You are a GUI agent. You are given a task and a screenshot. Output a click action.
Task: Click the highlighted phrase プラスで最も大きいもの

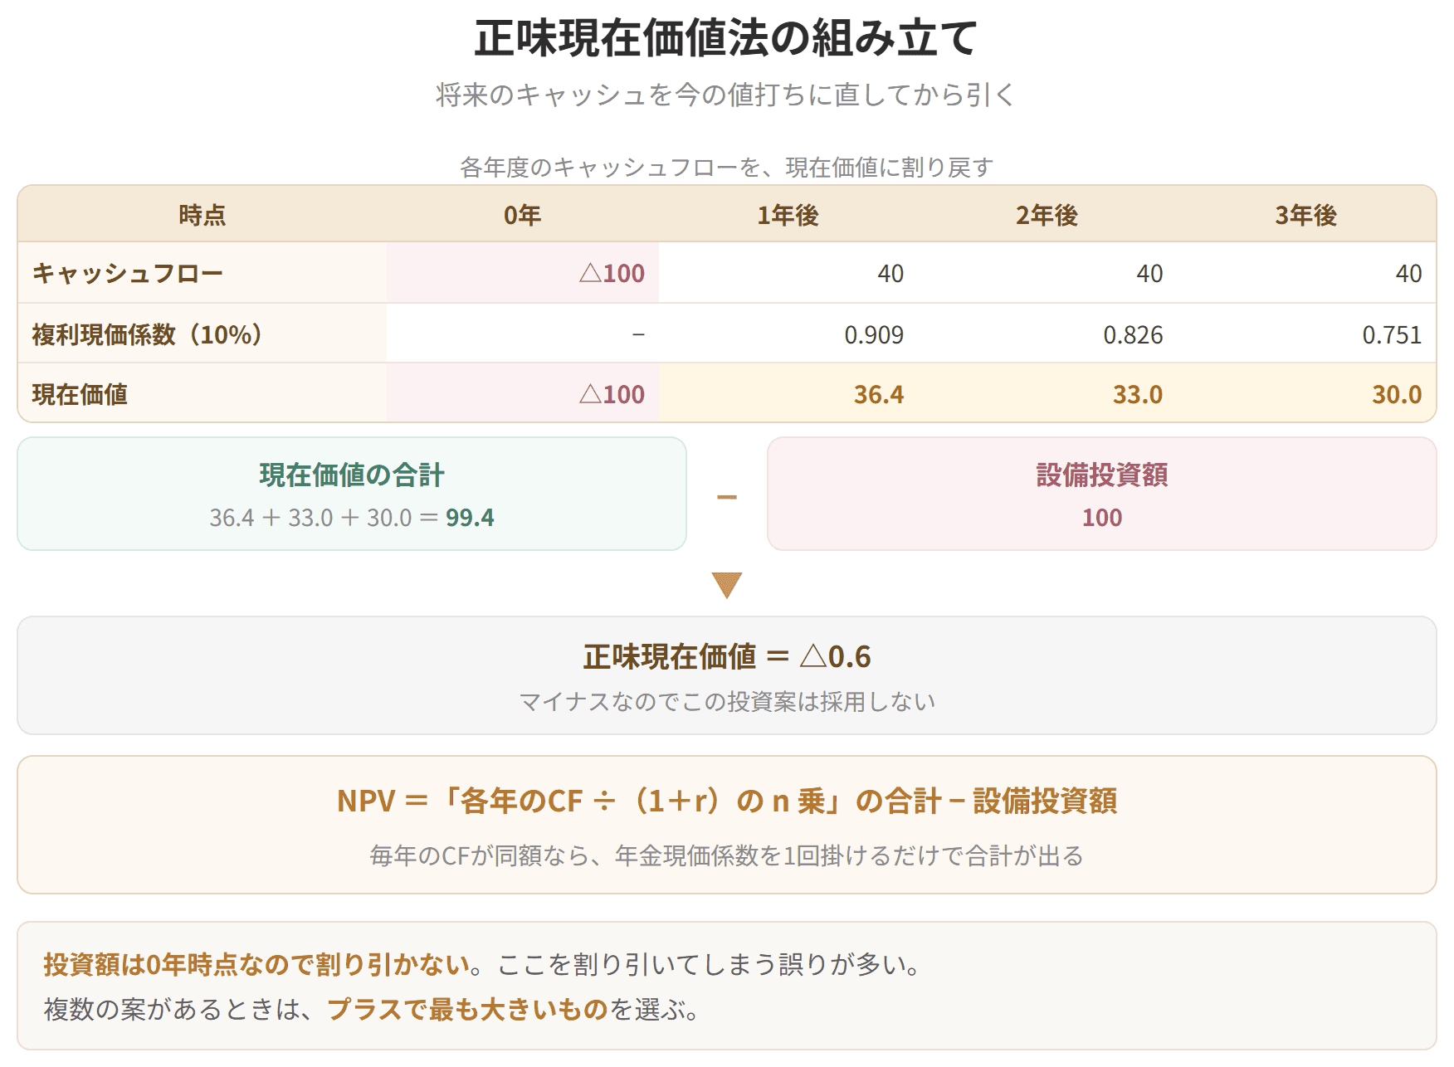[468, 1010]
